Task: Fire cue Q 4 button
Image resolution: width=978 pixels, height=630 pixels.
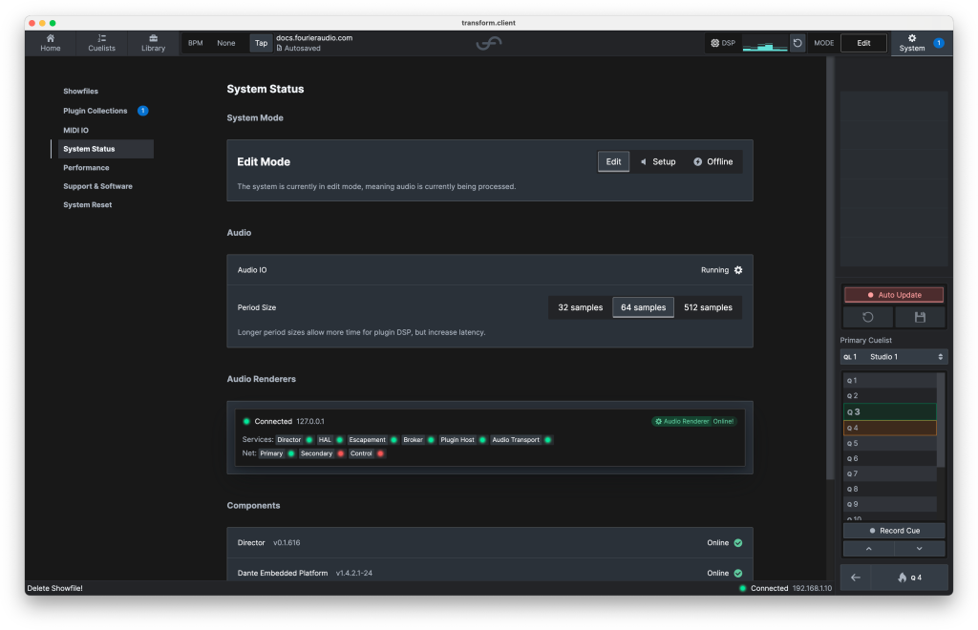Action: pyautogui.click(x=909, y=577)
